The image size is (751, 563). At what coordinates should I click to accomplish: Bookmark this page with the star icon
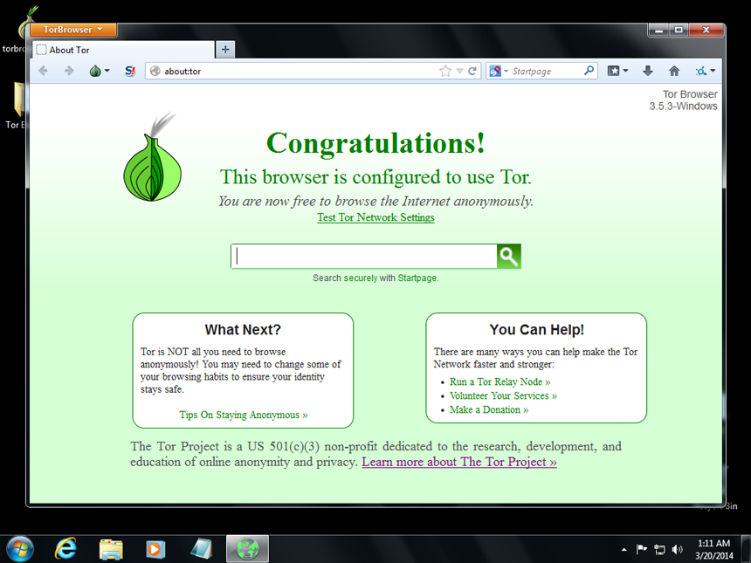(444, 71)
